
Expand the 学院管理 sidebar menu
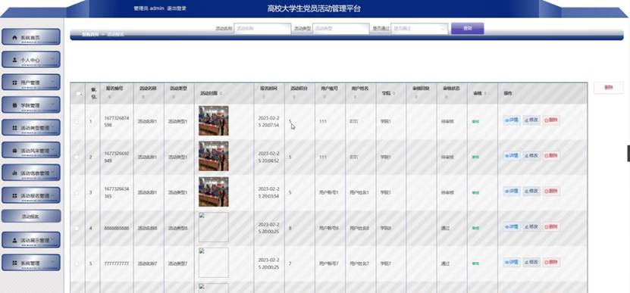click(31, 104)
